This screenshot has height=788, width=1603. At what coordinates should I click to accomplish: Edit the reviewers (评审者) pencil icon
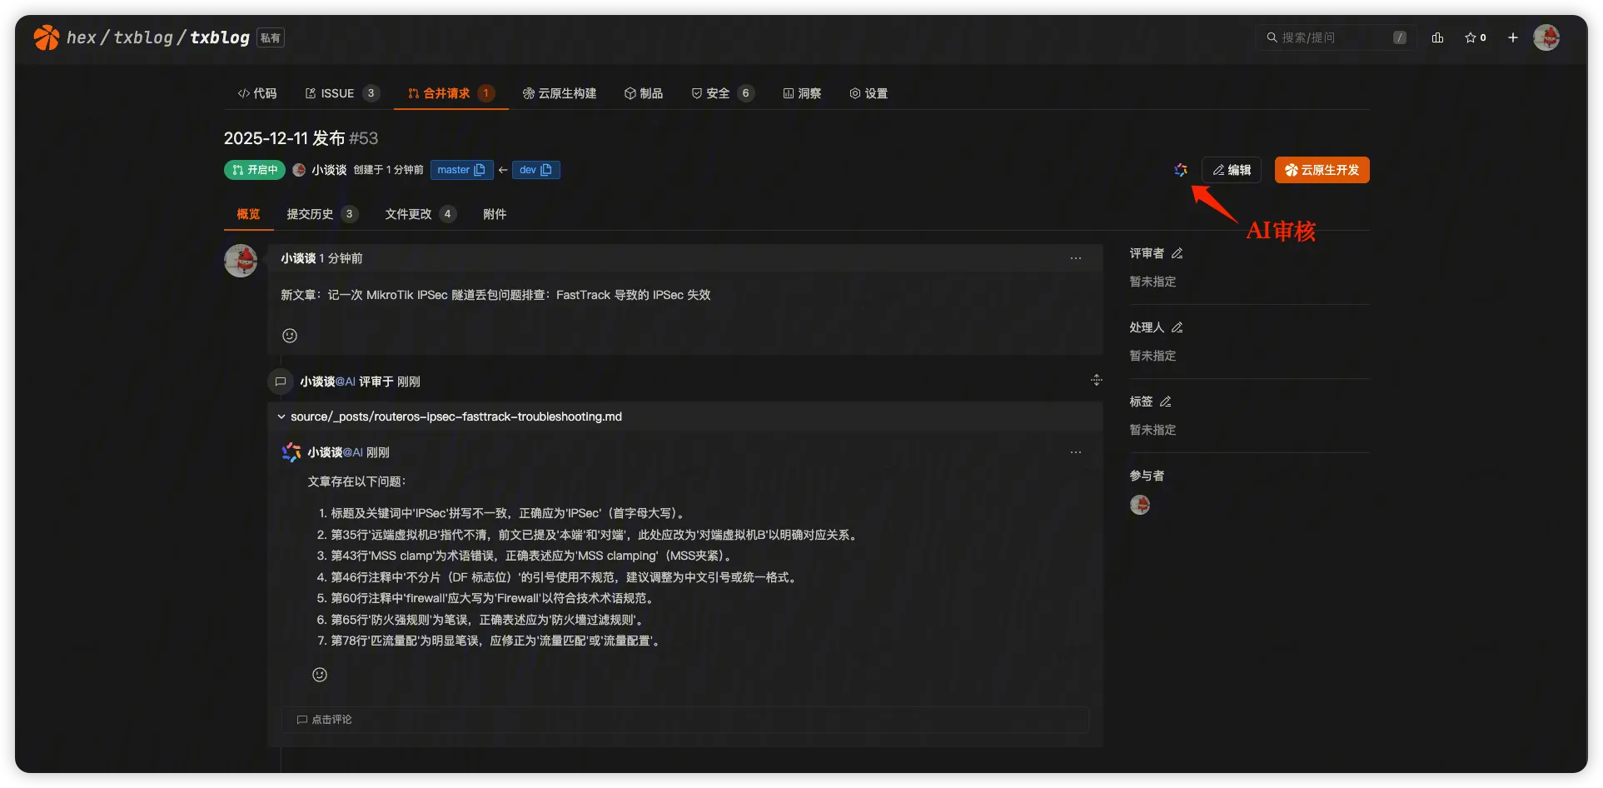click(1177, 253)
